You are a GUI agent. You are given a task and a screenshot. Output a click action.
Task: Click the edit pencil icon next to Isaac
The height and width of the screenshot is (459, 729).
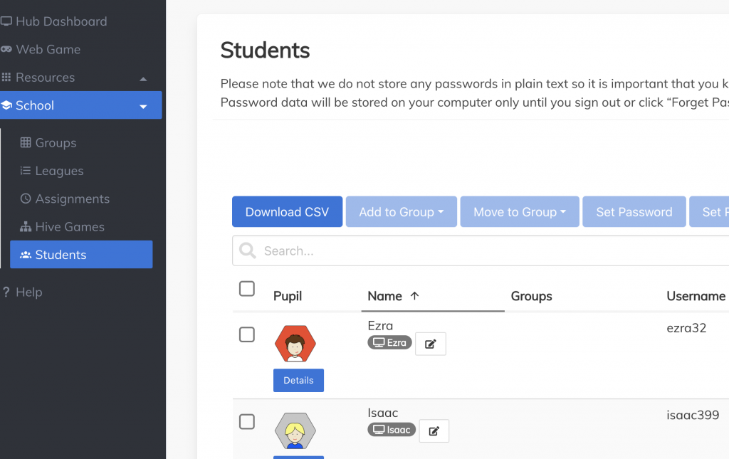coord(434,431)
